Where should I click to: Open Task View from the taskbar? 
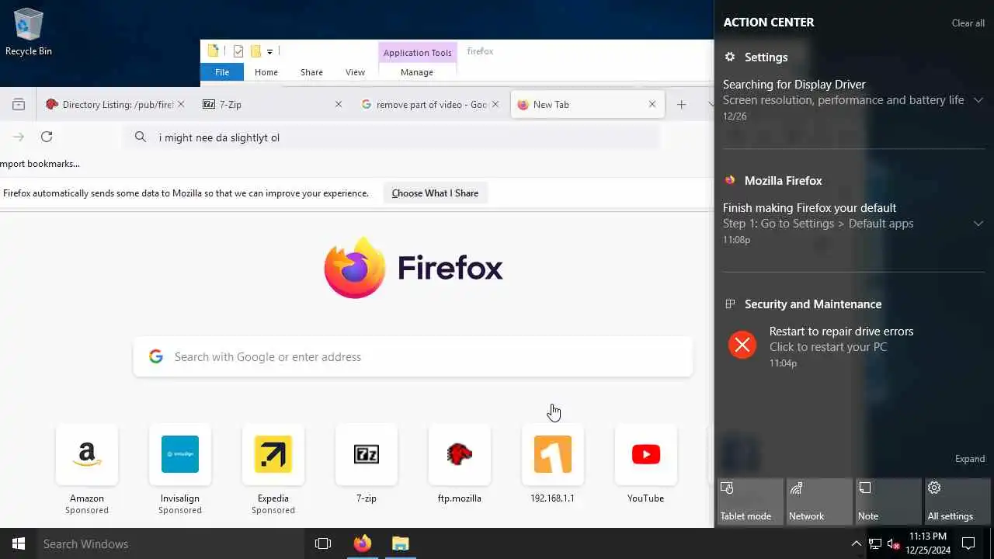[x=323, y=543]
